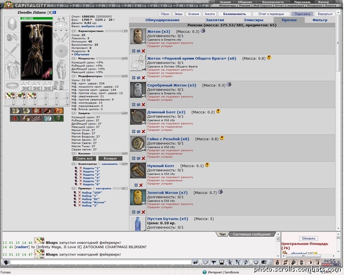
Task: Click the chat message input field
Action: click(x=101, y=262)
